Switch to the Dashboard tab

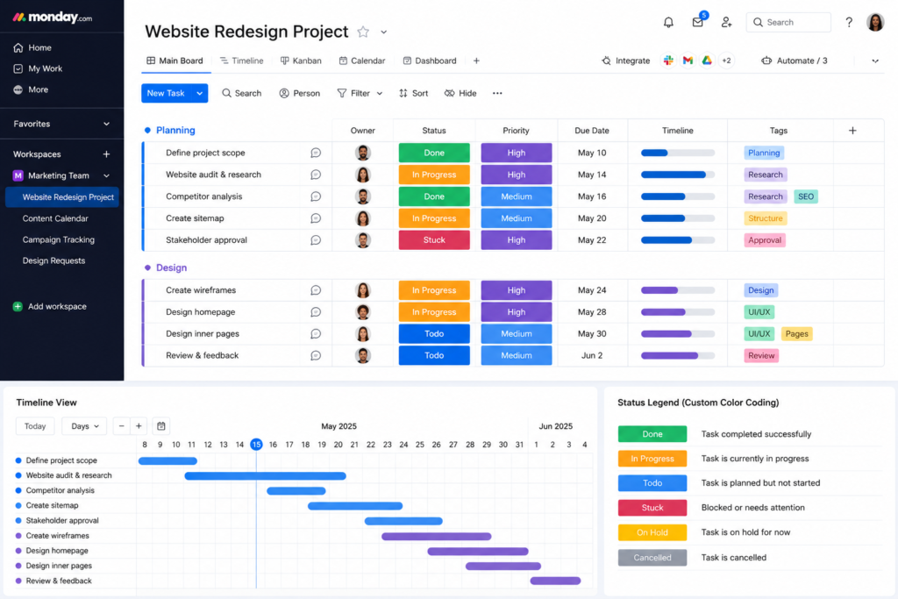pos(430,61)
